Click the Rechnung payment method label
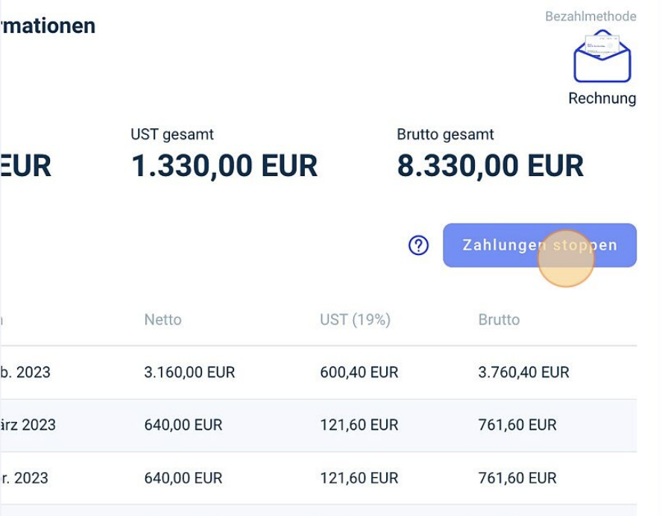Image resolution: width=662 pixels, height=516 pixels. 602,98
